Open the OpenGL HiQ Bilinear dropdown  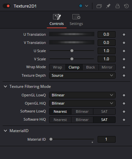point(82,103)
